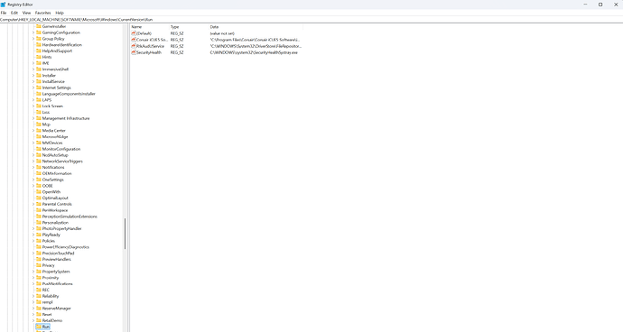The width and height of the screenshot is (623, 332).
Task: Click the SecurityHealthSystray.exe data cell
Action: [x=254, y=52]
